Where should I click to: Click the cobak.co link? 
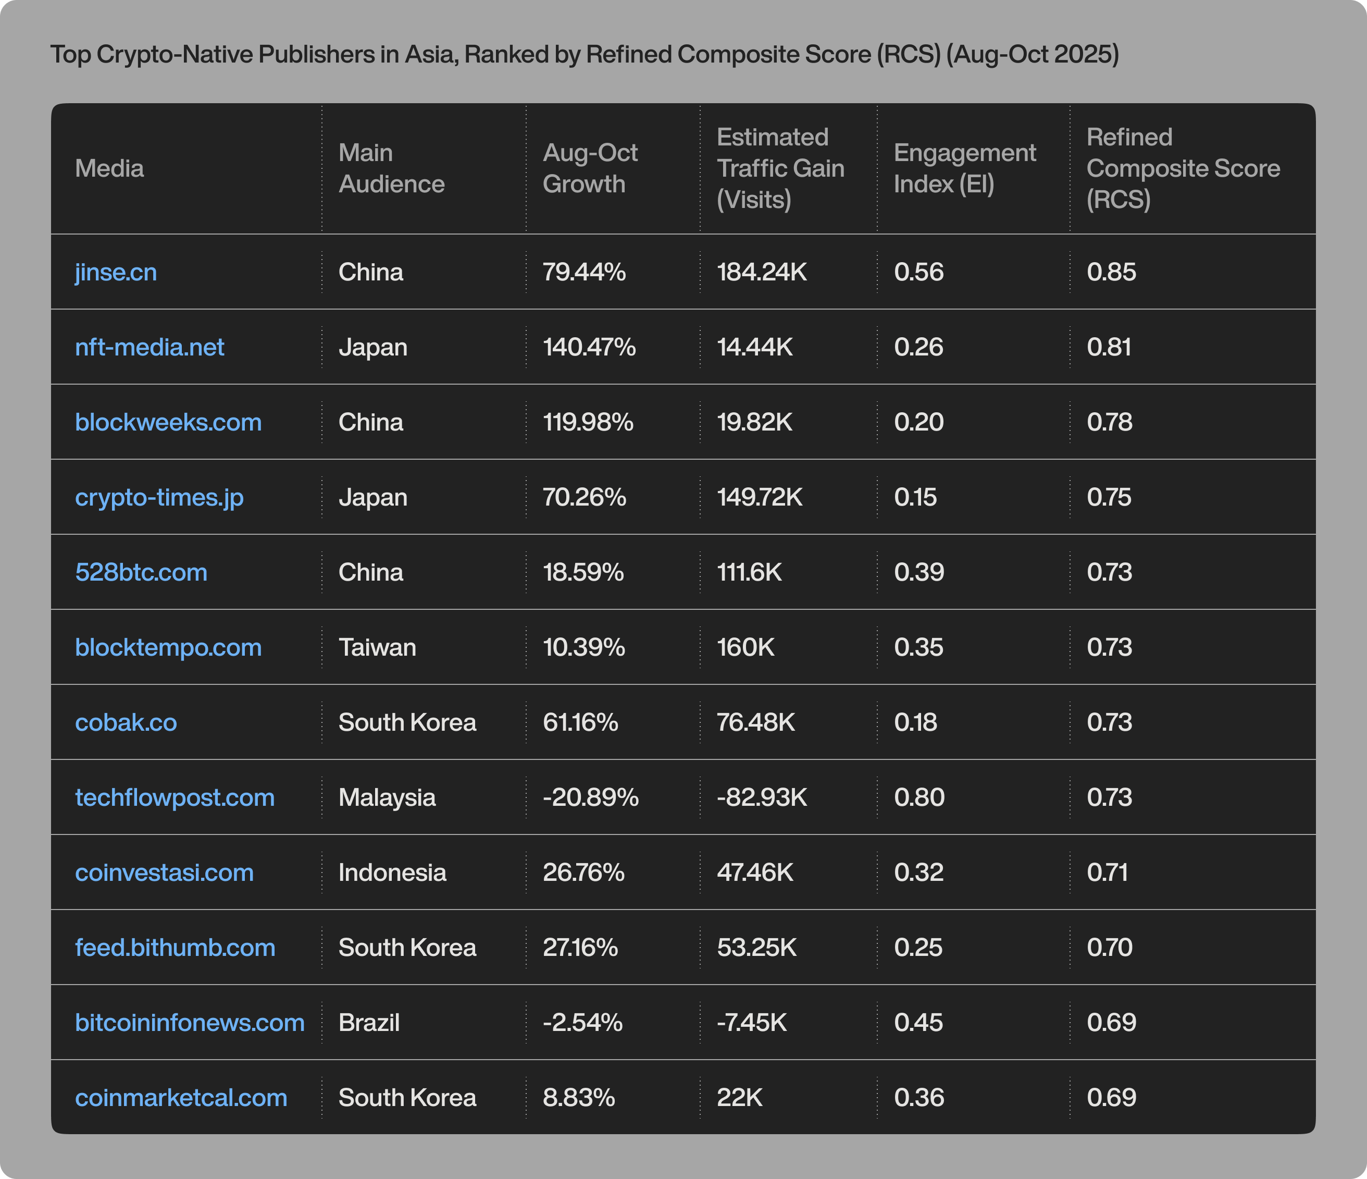pos(126,722)
